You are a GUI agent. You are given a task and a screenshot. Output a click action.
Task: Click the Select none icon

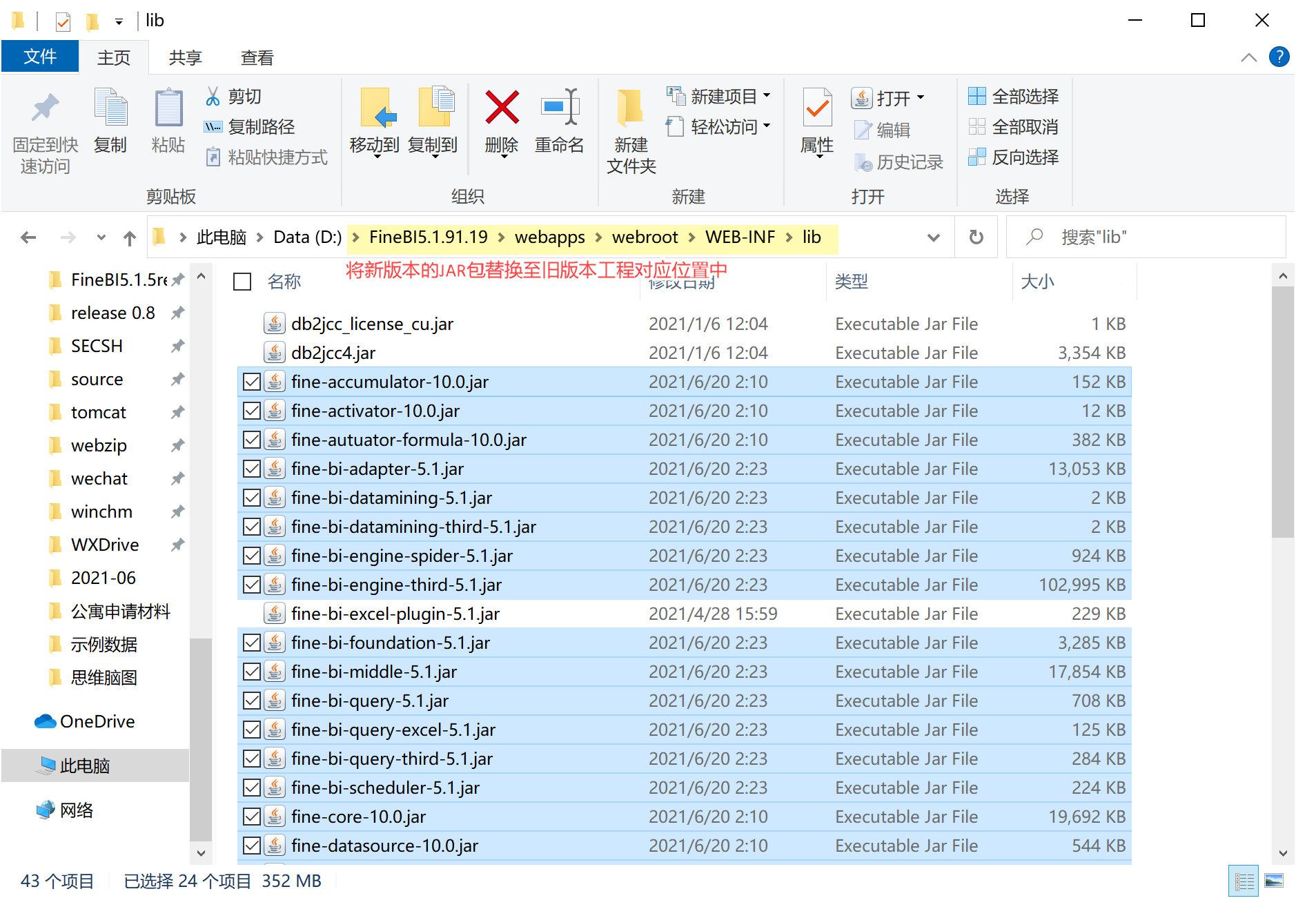[x=977, y=127]
